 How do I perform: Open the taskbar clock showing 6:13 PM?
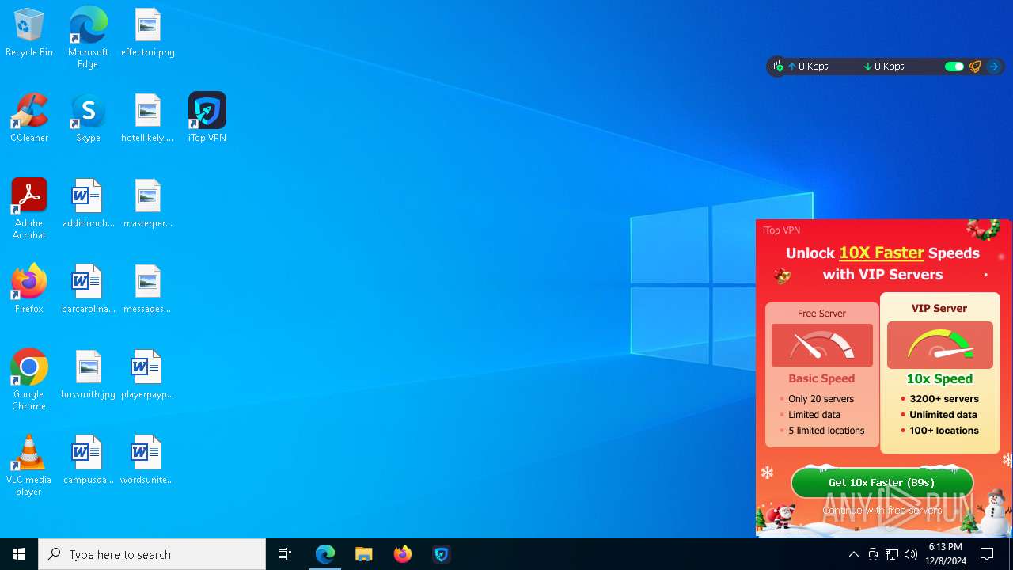(x=946, y=554)
